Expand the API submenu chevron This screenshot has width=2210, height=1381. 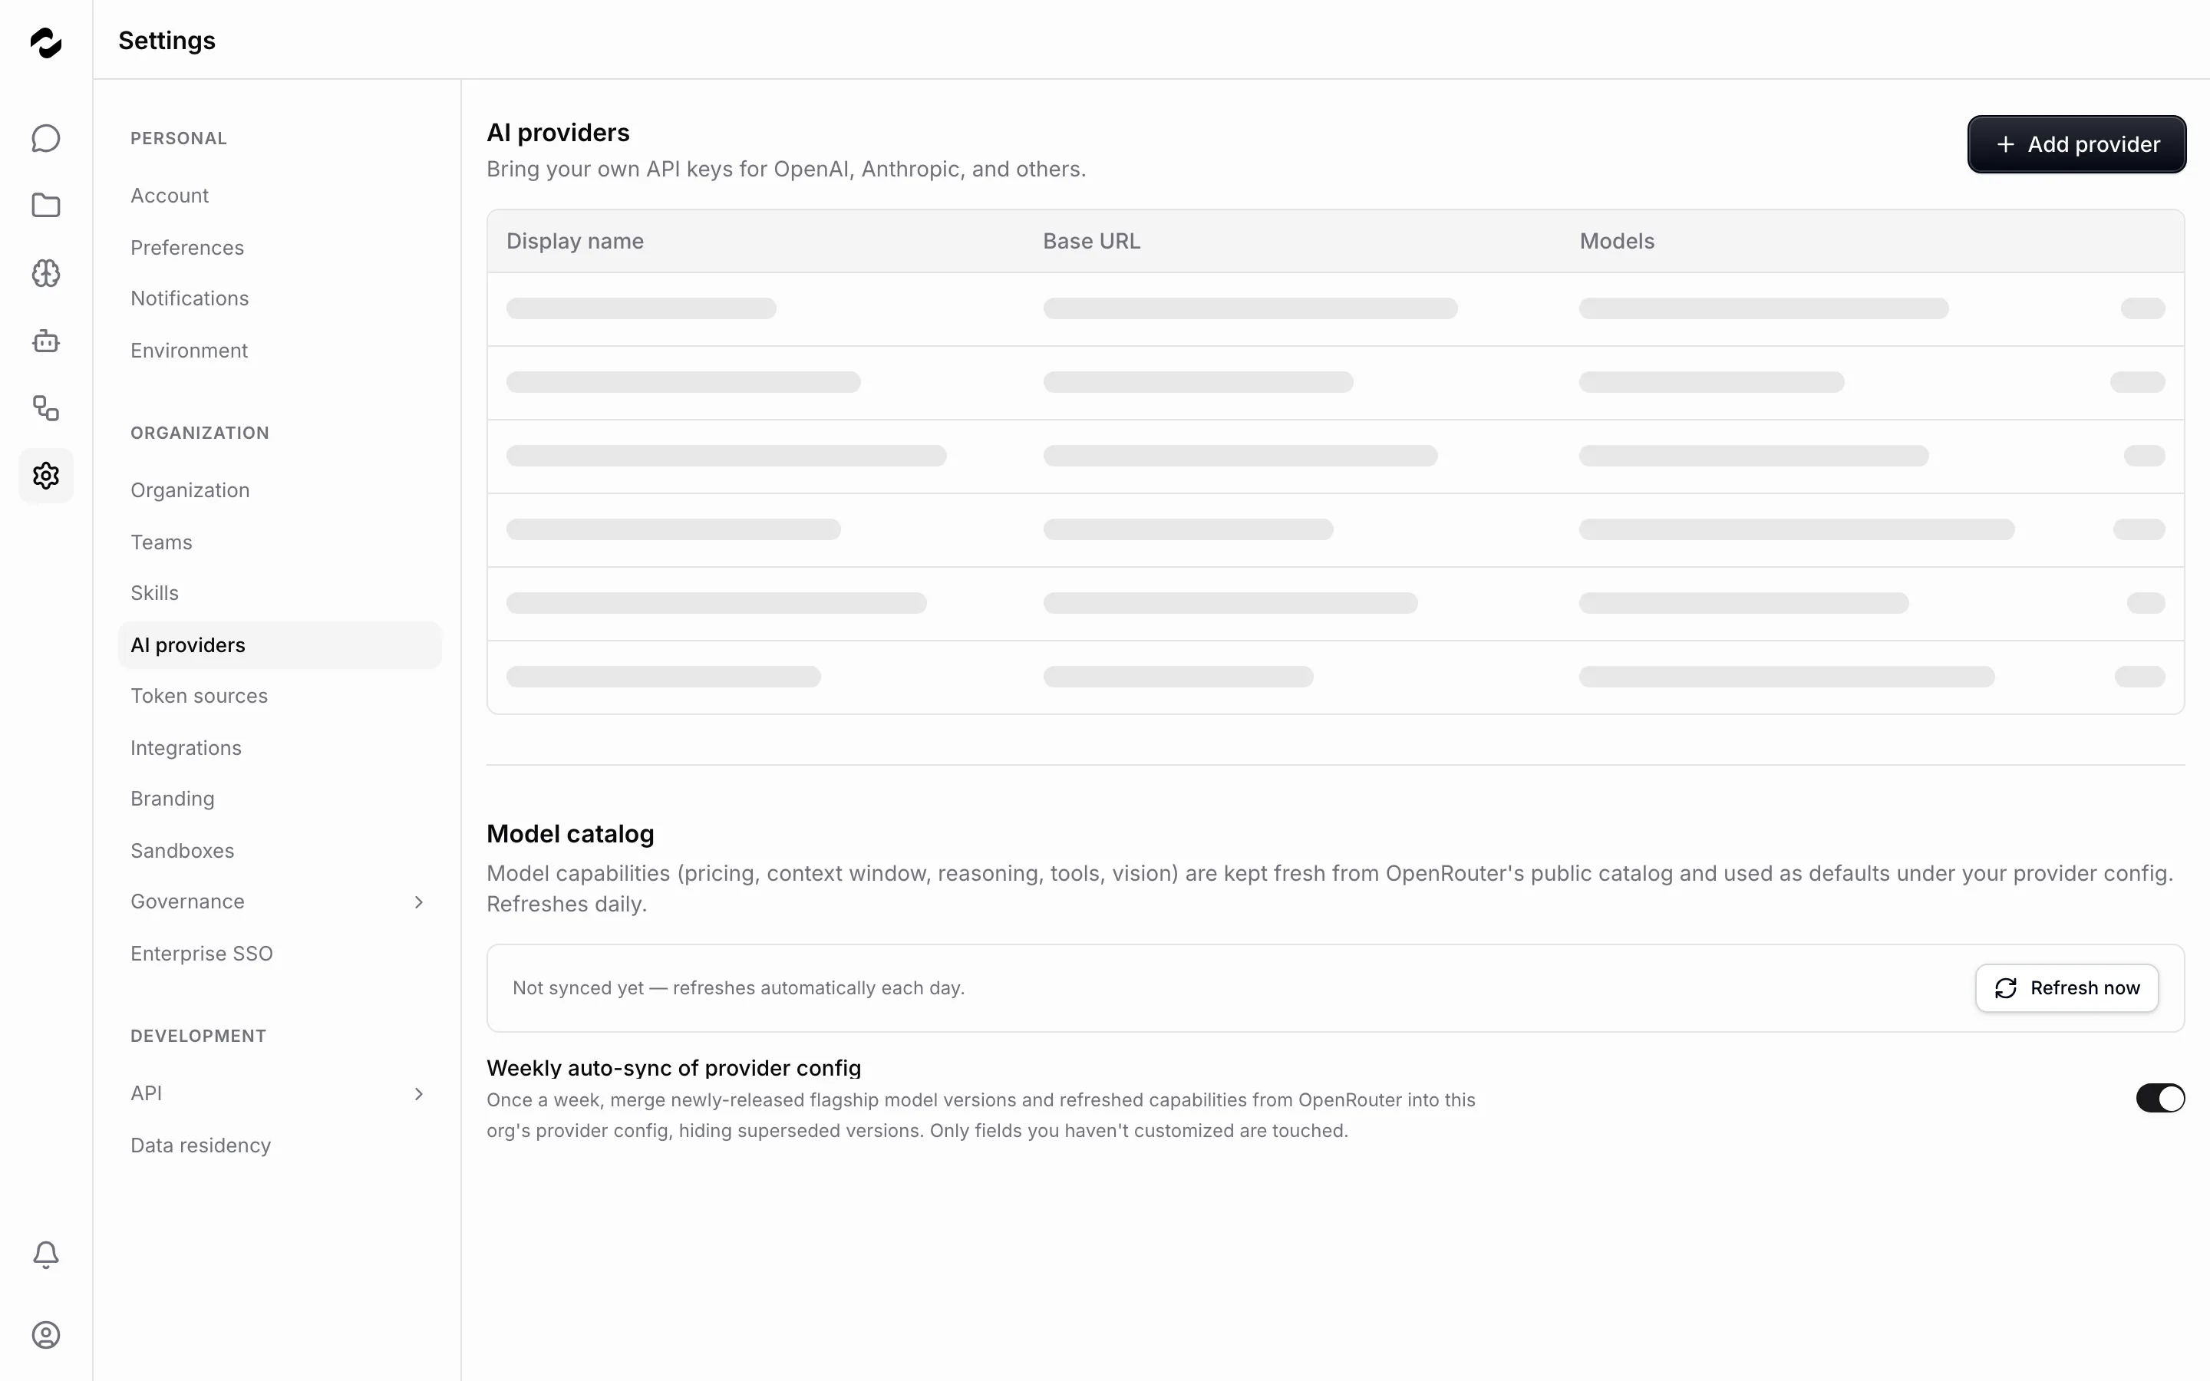[x=418, y=1094]
